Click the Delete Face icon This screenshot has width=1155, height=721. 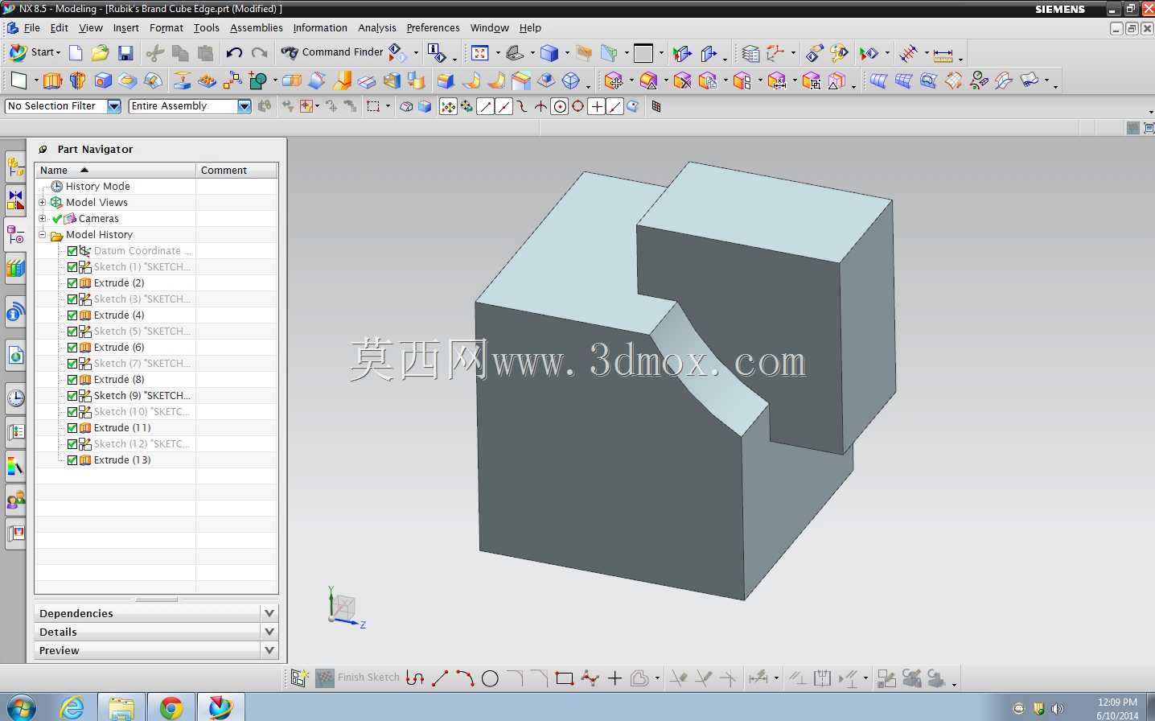(x=683, y=80)
